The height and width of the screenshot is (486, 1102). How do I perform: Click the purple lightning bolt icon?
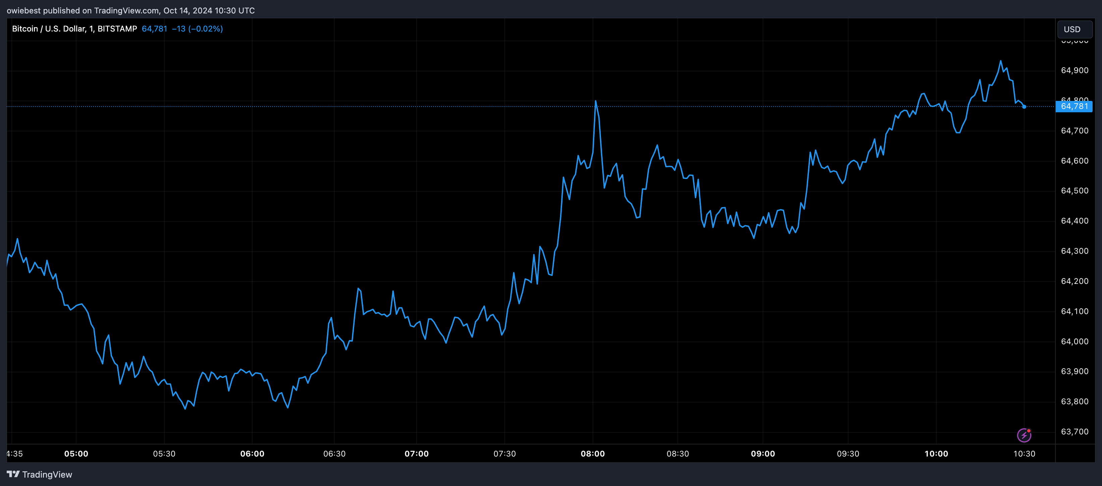1024,435
